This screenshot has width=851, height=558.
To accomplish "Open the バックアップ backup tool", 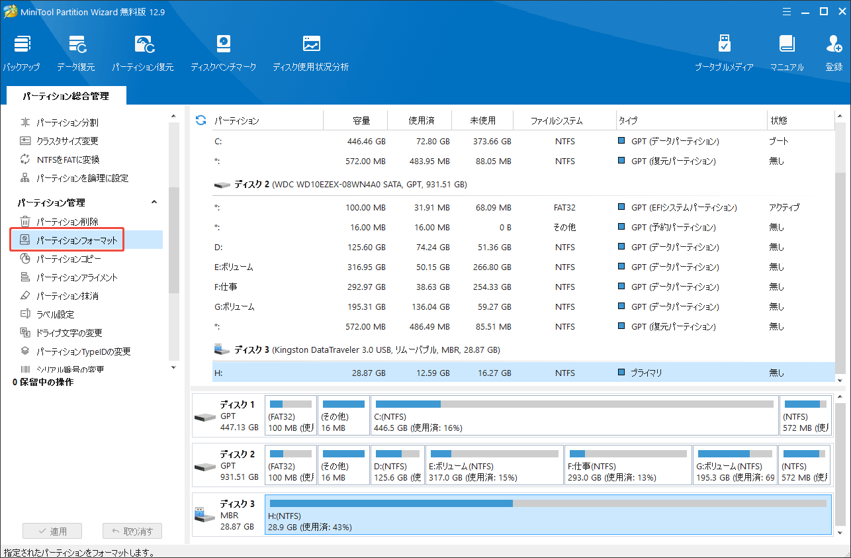I will pos(21,53).
